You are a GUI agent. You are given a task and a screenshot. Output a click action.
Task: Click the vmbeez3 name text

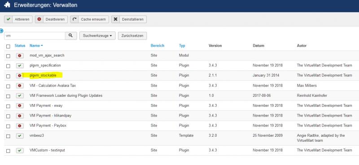[37, 135]
